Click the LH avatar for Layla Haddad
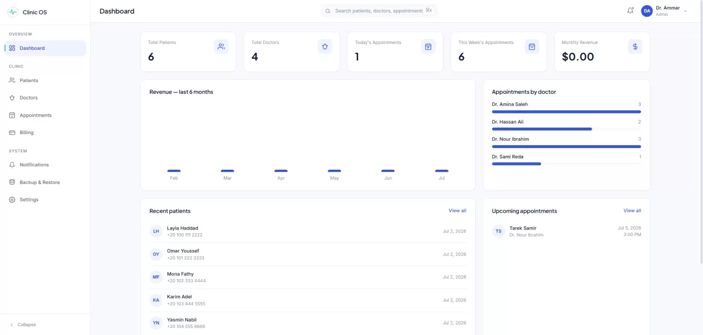 point(156,231)
